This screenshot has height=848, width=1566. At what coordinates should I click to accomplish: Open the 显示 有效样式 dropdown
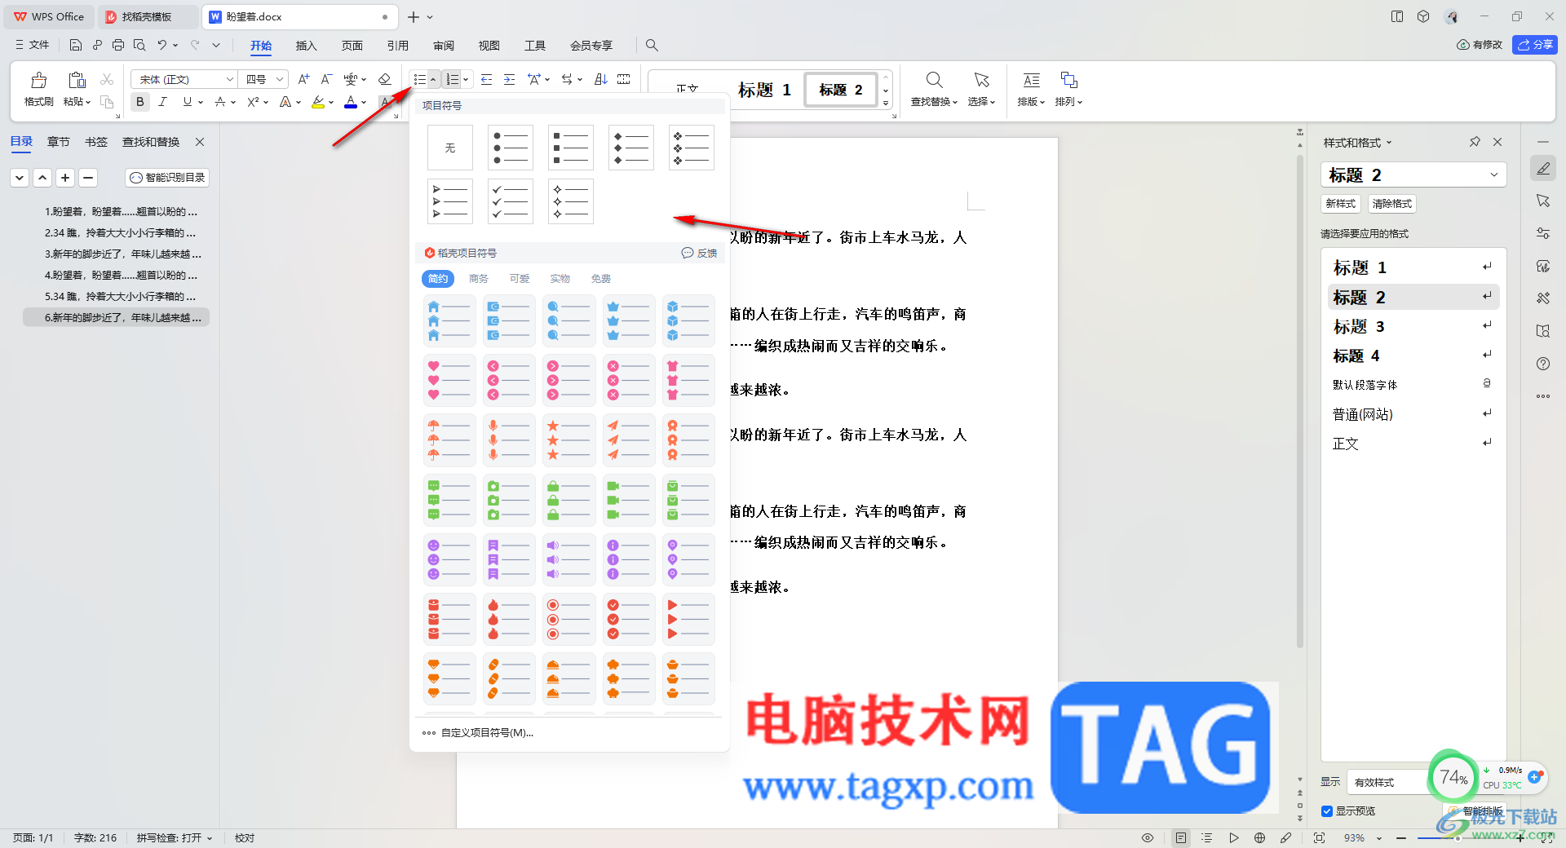click(x=1387, y=783)
